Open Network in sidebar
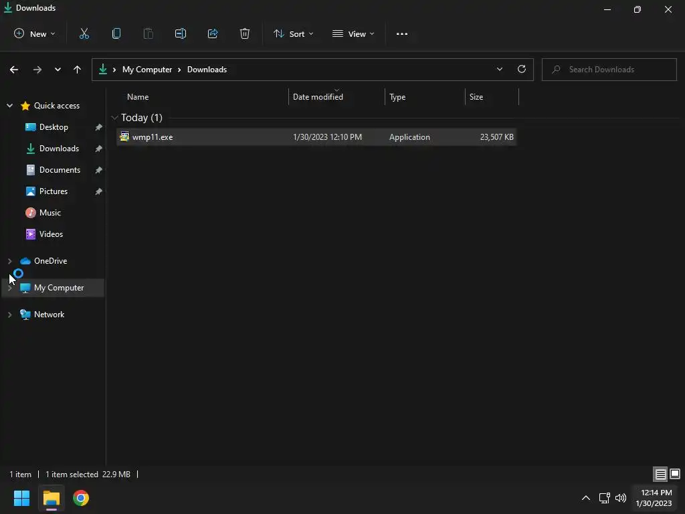Screen dimensions: 685x514 tap(49, 315)
